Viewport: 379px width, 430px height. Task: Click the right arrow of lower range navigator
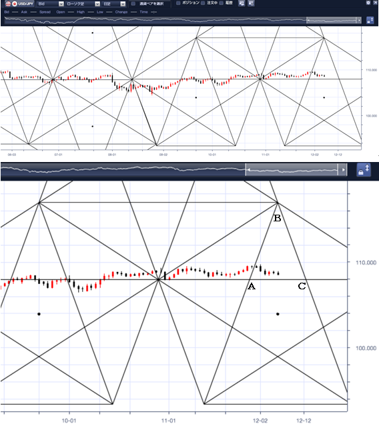click(343, 170)
